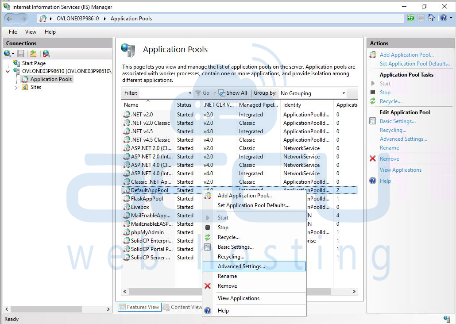Open the Create New Connection dropdown arrow
The width and height of the screenshot is (456, 324).
[x=13, y=54]
